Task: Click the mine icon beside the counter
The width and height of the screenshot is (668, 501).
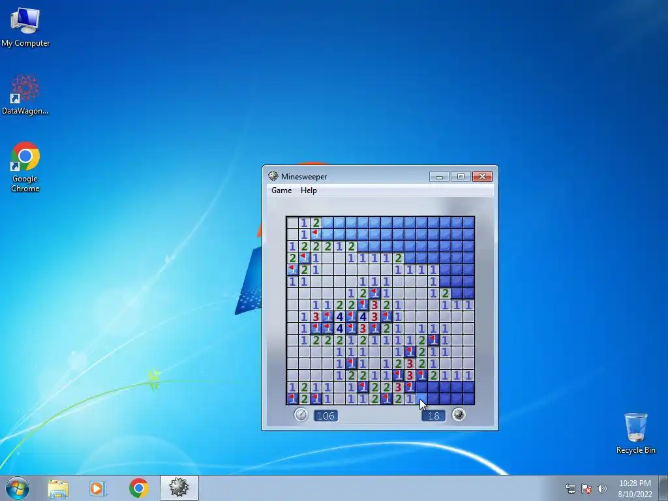Action: click(x=459, y=414)
